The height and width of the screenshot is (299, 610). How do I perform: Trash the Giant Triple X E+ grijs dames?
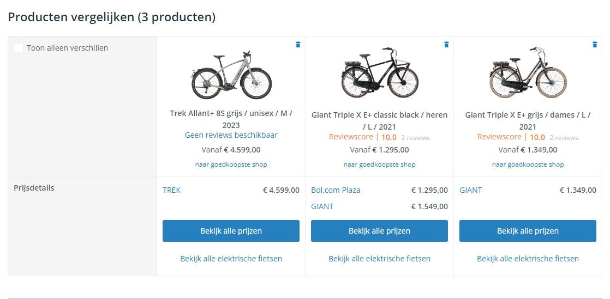click(595, 45)
